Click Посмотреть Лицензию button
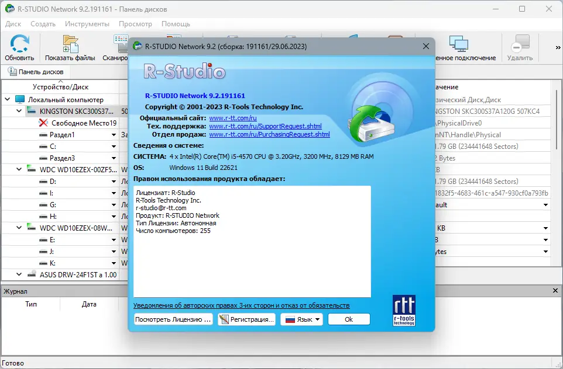 (173, 319)
